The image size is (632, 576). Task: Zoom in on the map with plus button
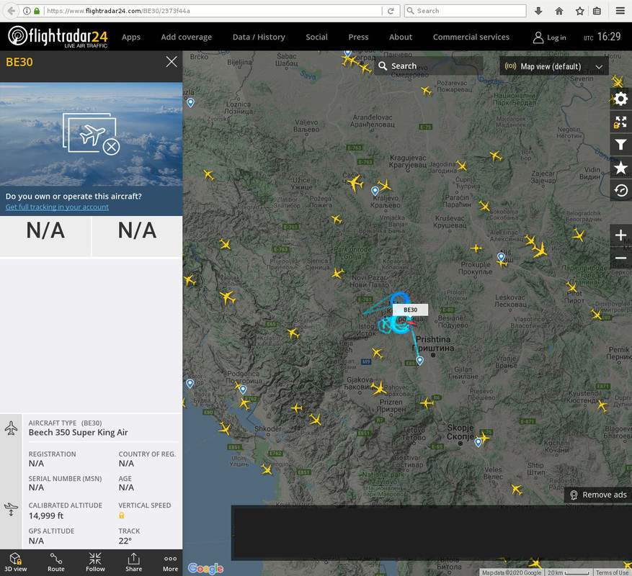[620, 235]
